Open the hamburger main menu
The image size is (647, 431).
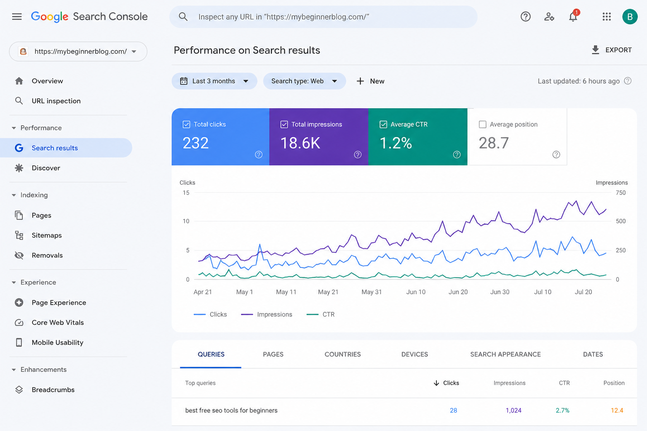tap(17, 17)
